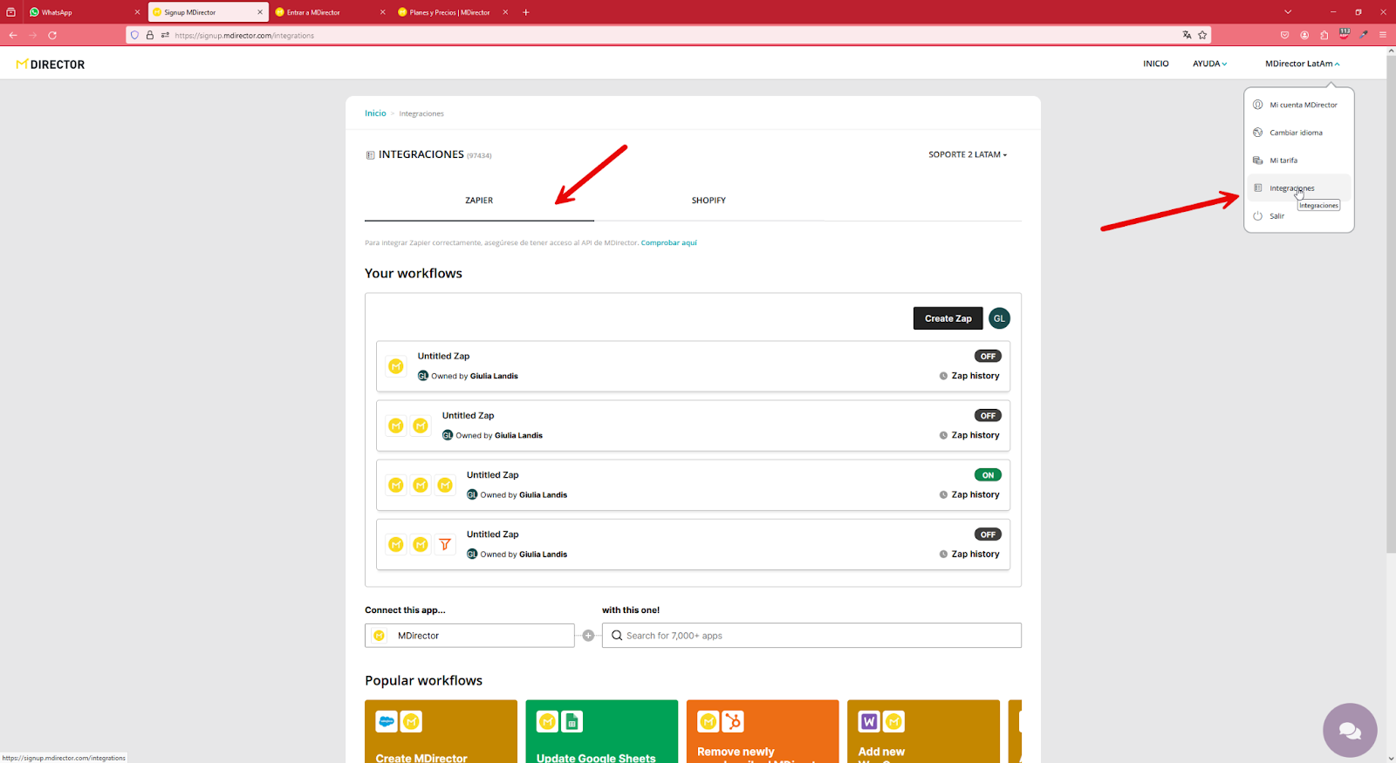Switch to the SHOPIFY tab
Screen dimensions: 1396x763
[x=708, y=201]
